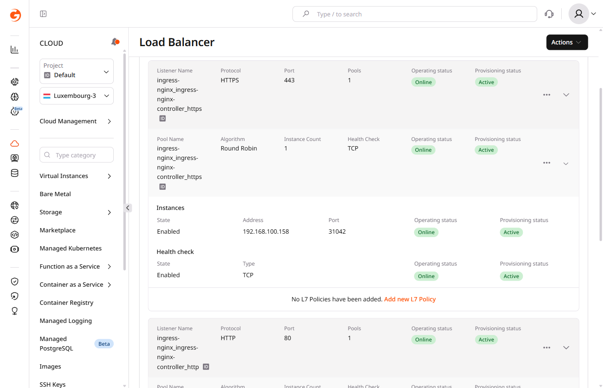Open the shield checkmark icon in left rail
This screenshot has width=603, height=388.
(x=15, y=282)
